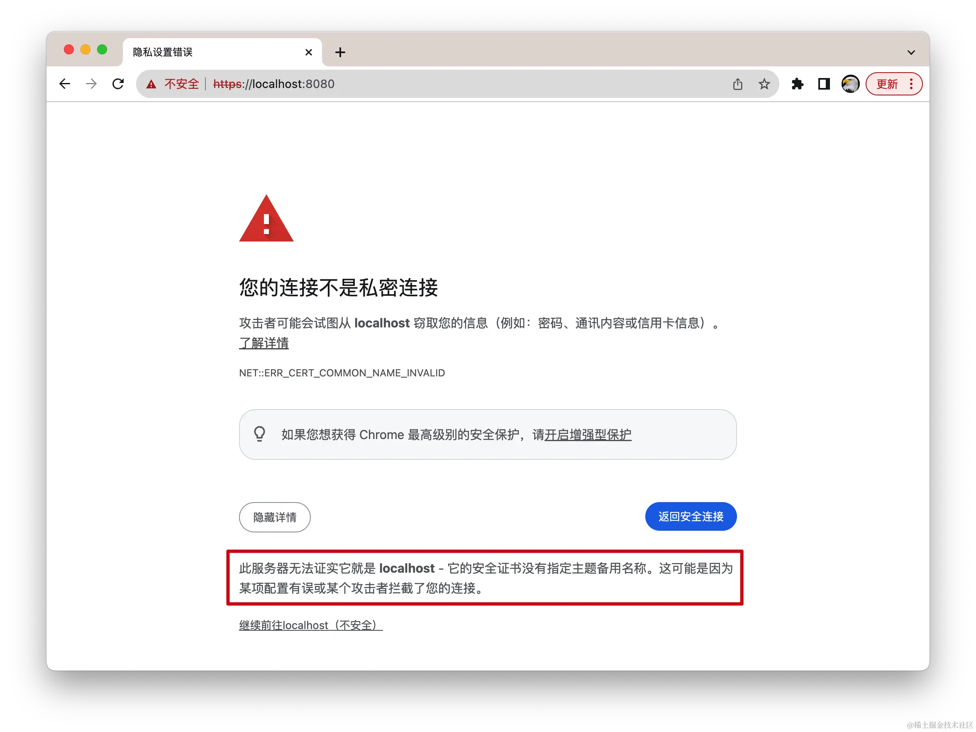
Task: Open a new tab with plus button
Action: coord(340,52)
